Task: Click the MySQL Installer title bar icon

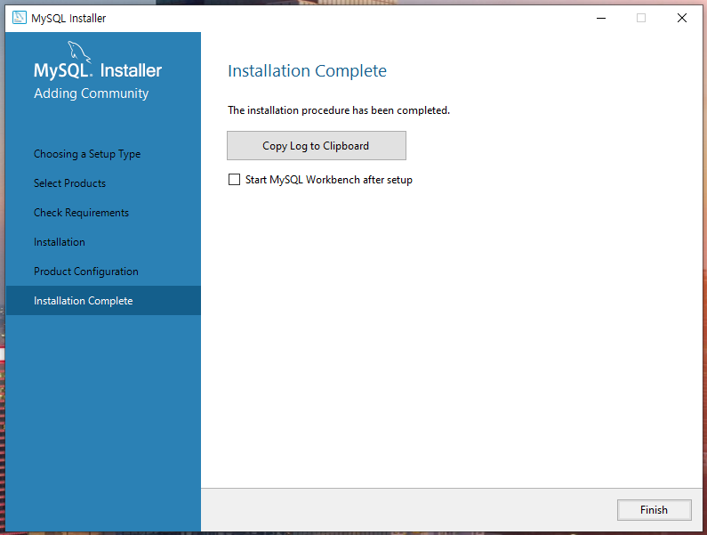Action: (x=20, y=18)
